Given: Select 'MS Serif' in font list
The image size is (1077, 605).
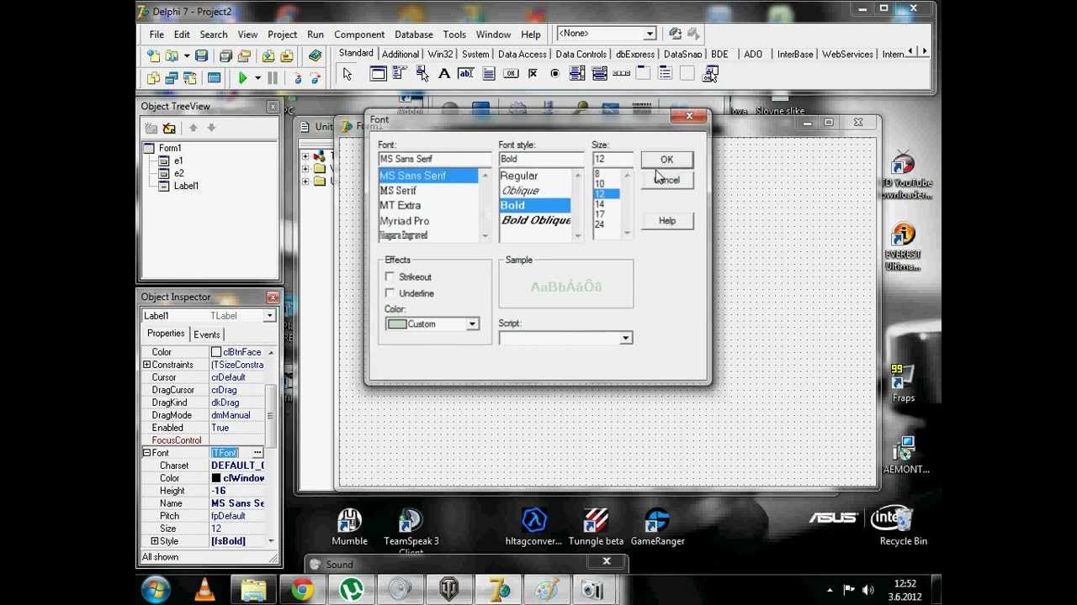Looking at the screenshot, I should tap(398, 191).
